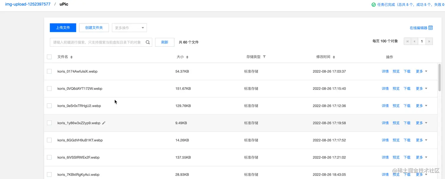Select checkbox for koris_6iVSSIRWEx2F.webp

coord(49,157)
